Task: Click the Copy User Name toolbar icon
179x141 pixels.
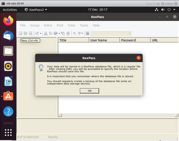Action: coord(46,33)
